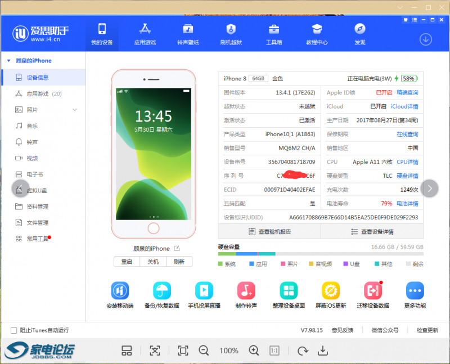The image size is (450, 364).
Task: Click the disk capacity usage bar
Action: (321, 254)
